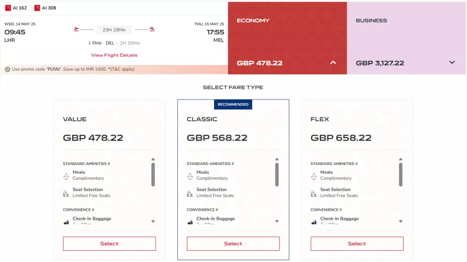The height and width of the screenshot is (262, 467).
Task: Click the Air India logo beside AI 308
Action: (37, 8)
